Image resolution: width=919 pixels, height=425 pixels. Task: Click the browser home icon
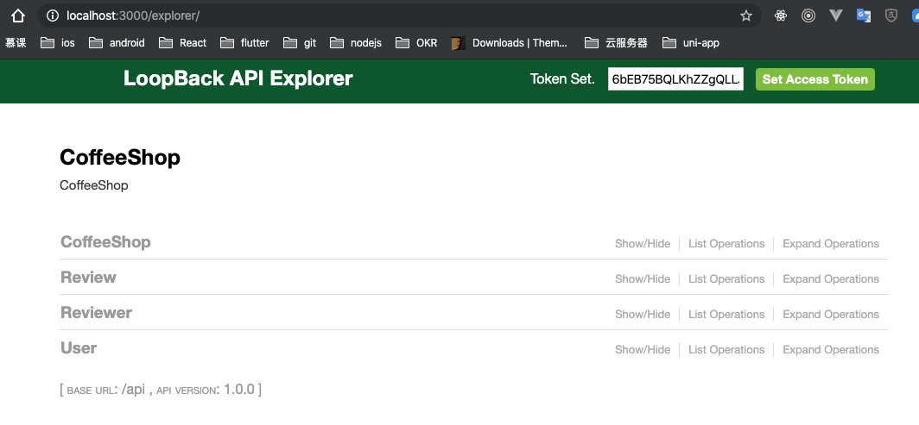(x=18, y=16)
